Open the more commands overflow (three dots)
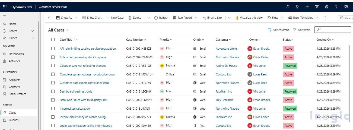 point(325,18)
